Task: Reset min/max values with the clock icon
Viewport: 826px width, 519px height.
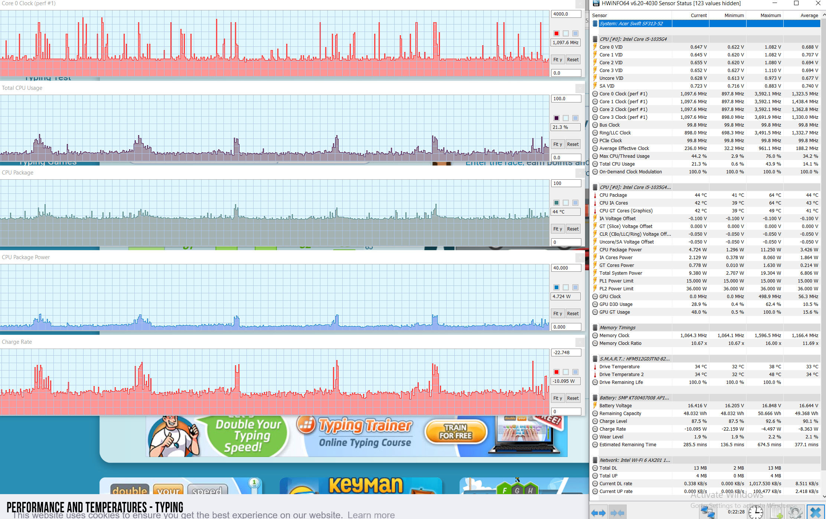Action: 756,513
